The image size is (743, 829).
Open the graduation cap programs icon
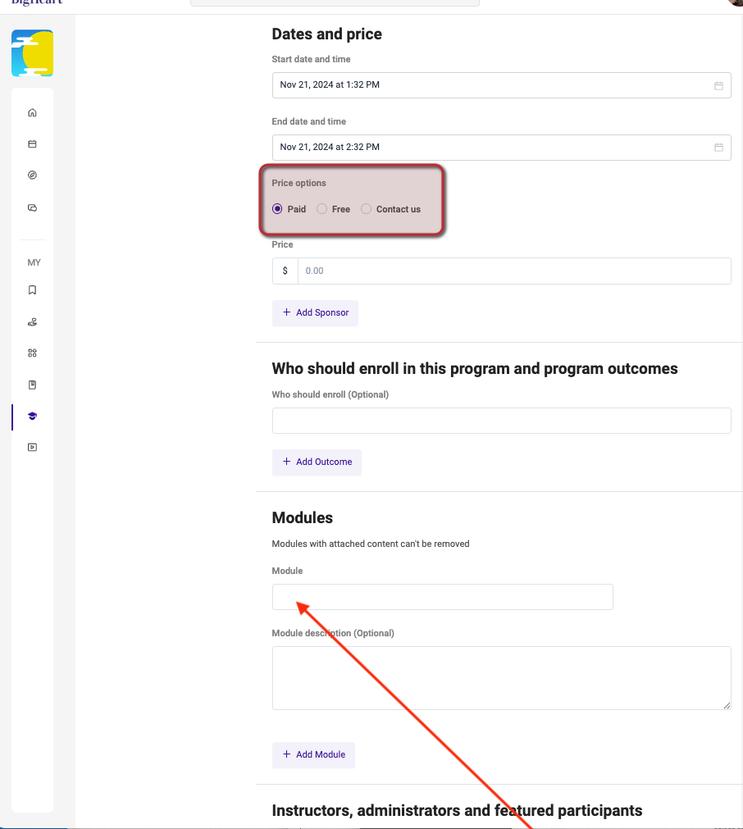(32, 416)
